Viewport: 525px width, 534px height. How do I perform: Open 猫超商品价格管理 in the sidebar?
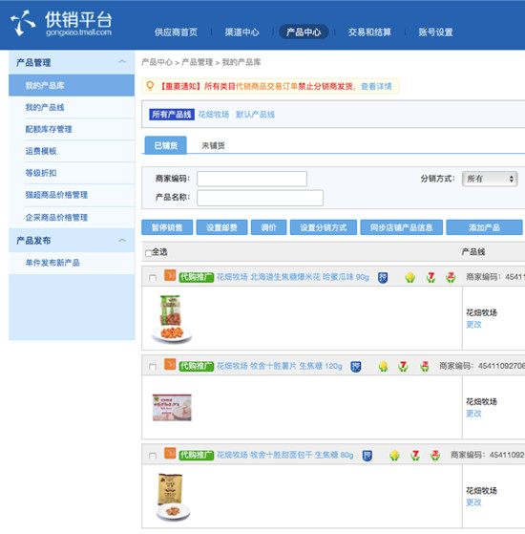pos(56,195)
